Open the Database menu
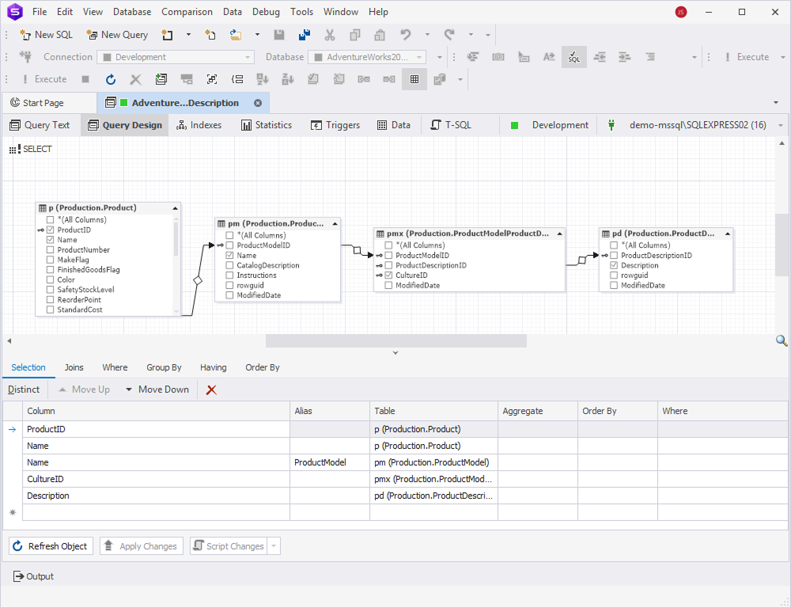Viewport: 791px width, 608px height. pos(132,12)
